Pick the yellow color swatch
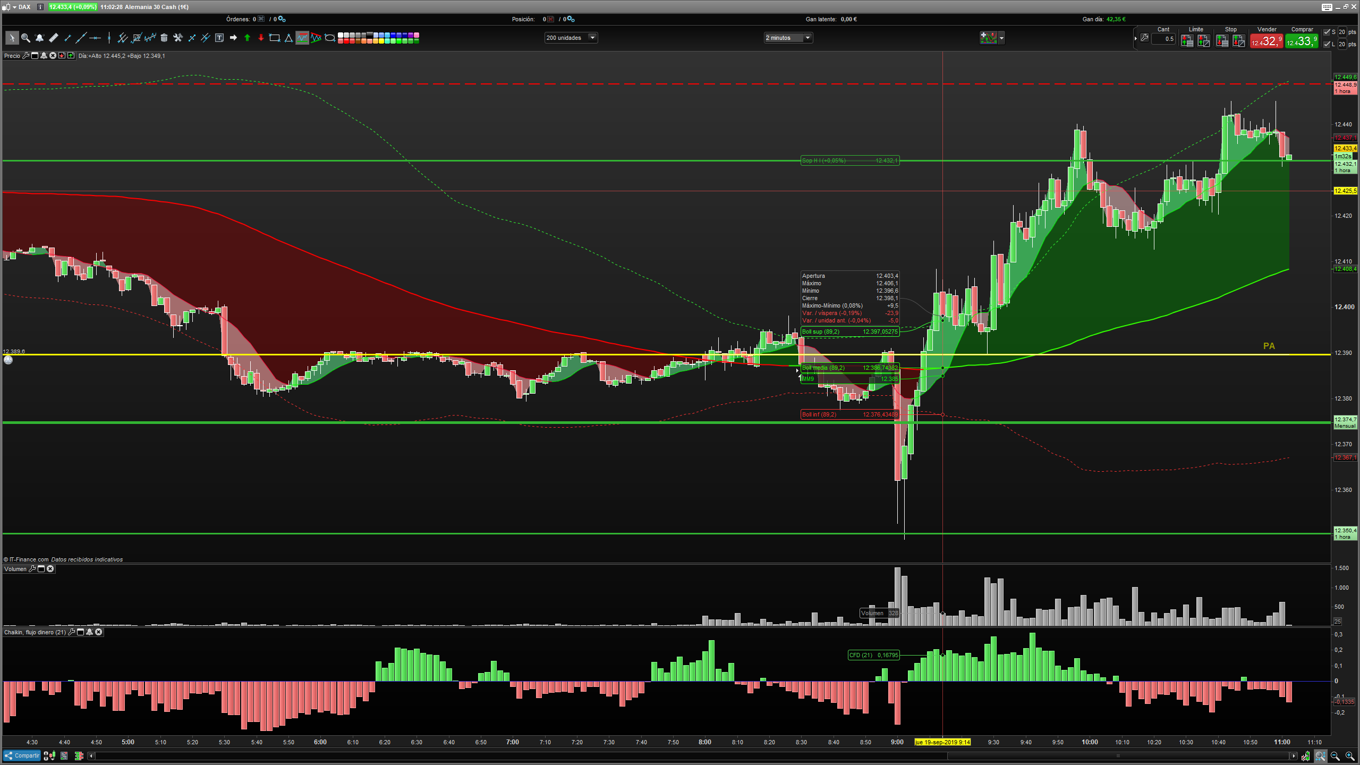Image resolution: width=1360 pixels, height=765 pixels. pos(381,41)
